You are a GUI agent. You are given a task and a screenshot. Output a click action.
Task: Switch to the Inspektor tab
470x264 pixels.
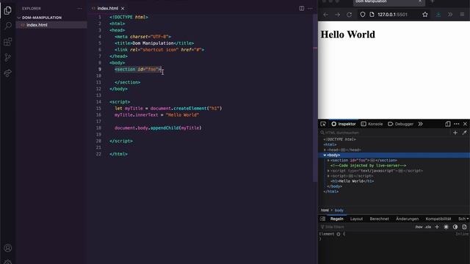(x=344, y=124)
